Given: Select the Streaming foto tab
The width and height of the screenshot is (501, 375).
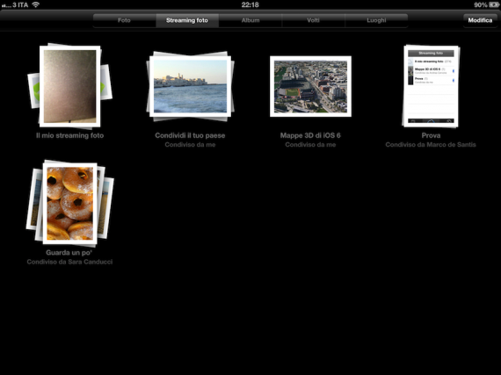Looking at the screenshot, I should click(187, 20).
